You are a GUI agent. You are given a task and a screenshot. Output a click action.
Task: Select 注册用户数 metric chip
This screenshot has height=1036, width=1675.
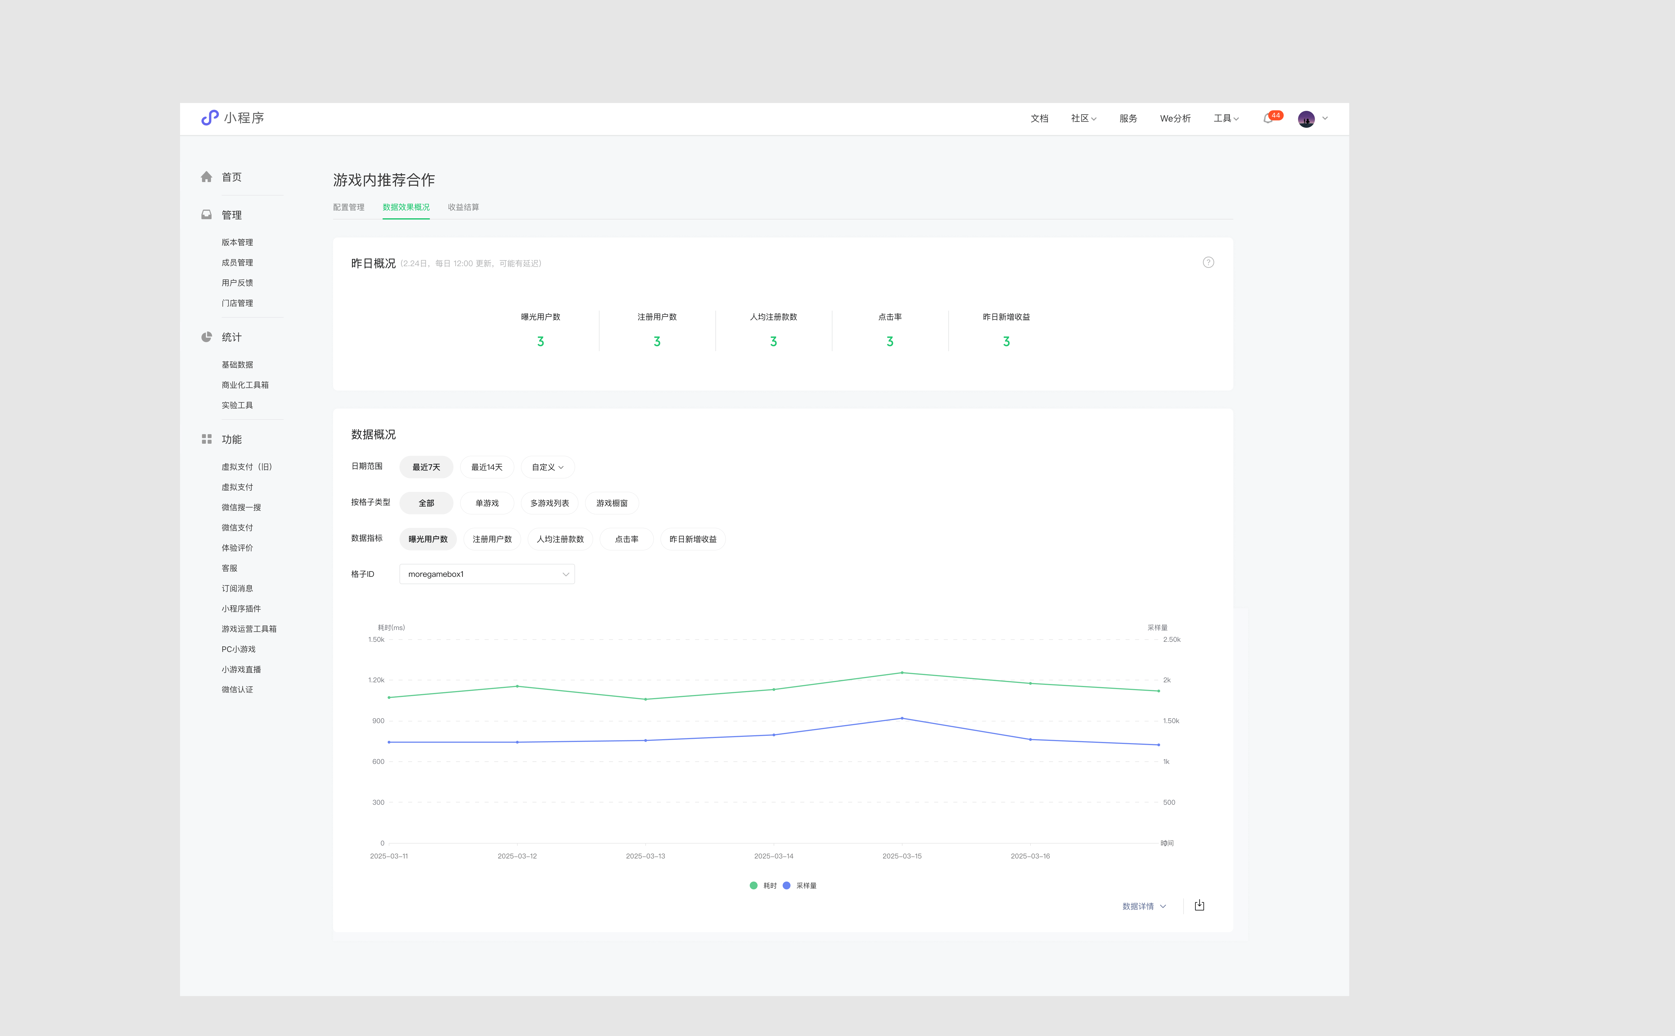click(492, 539)
